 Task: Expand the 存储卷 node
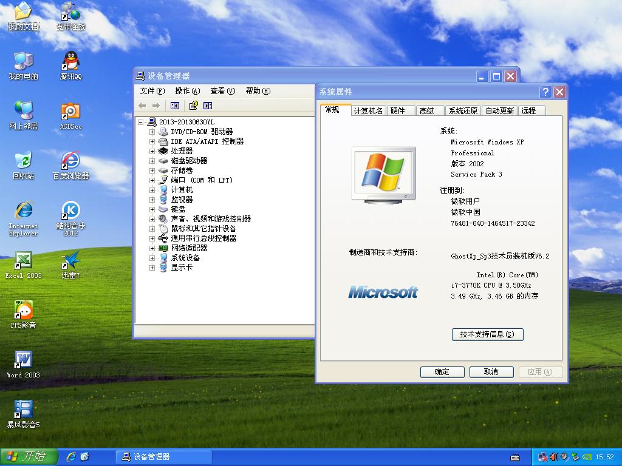[x=152, y=171]
